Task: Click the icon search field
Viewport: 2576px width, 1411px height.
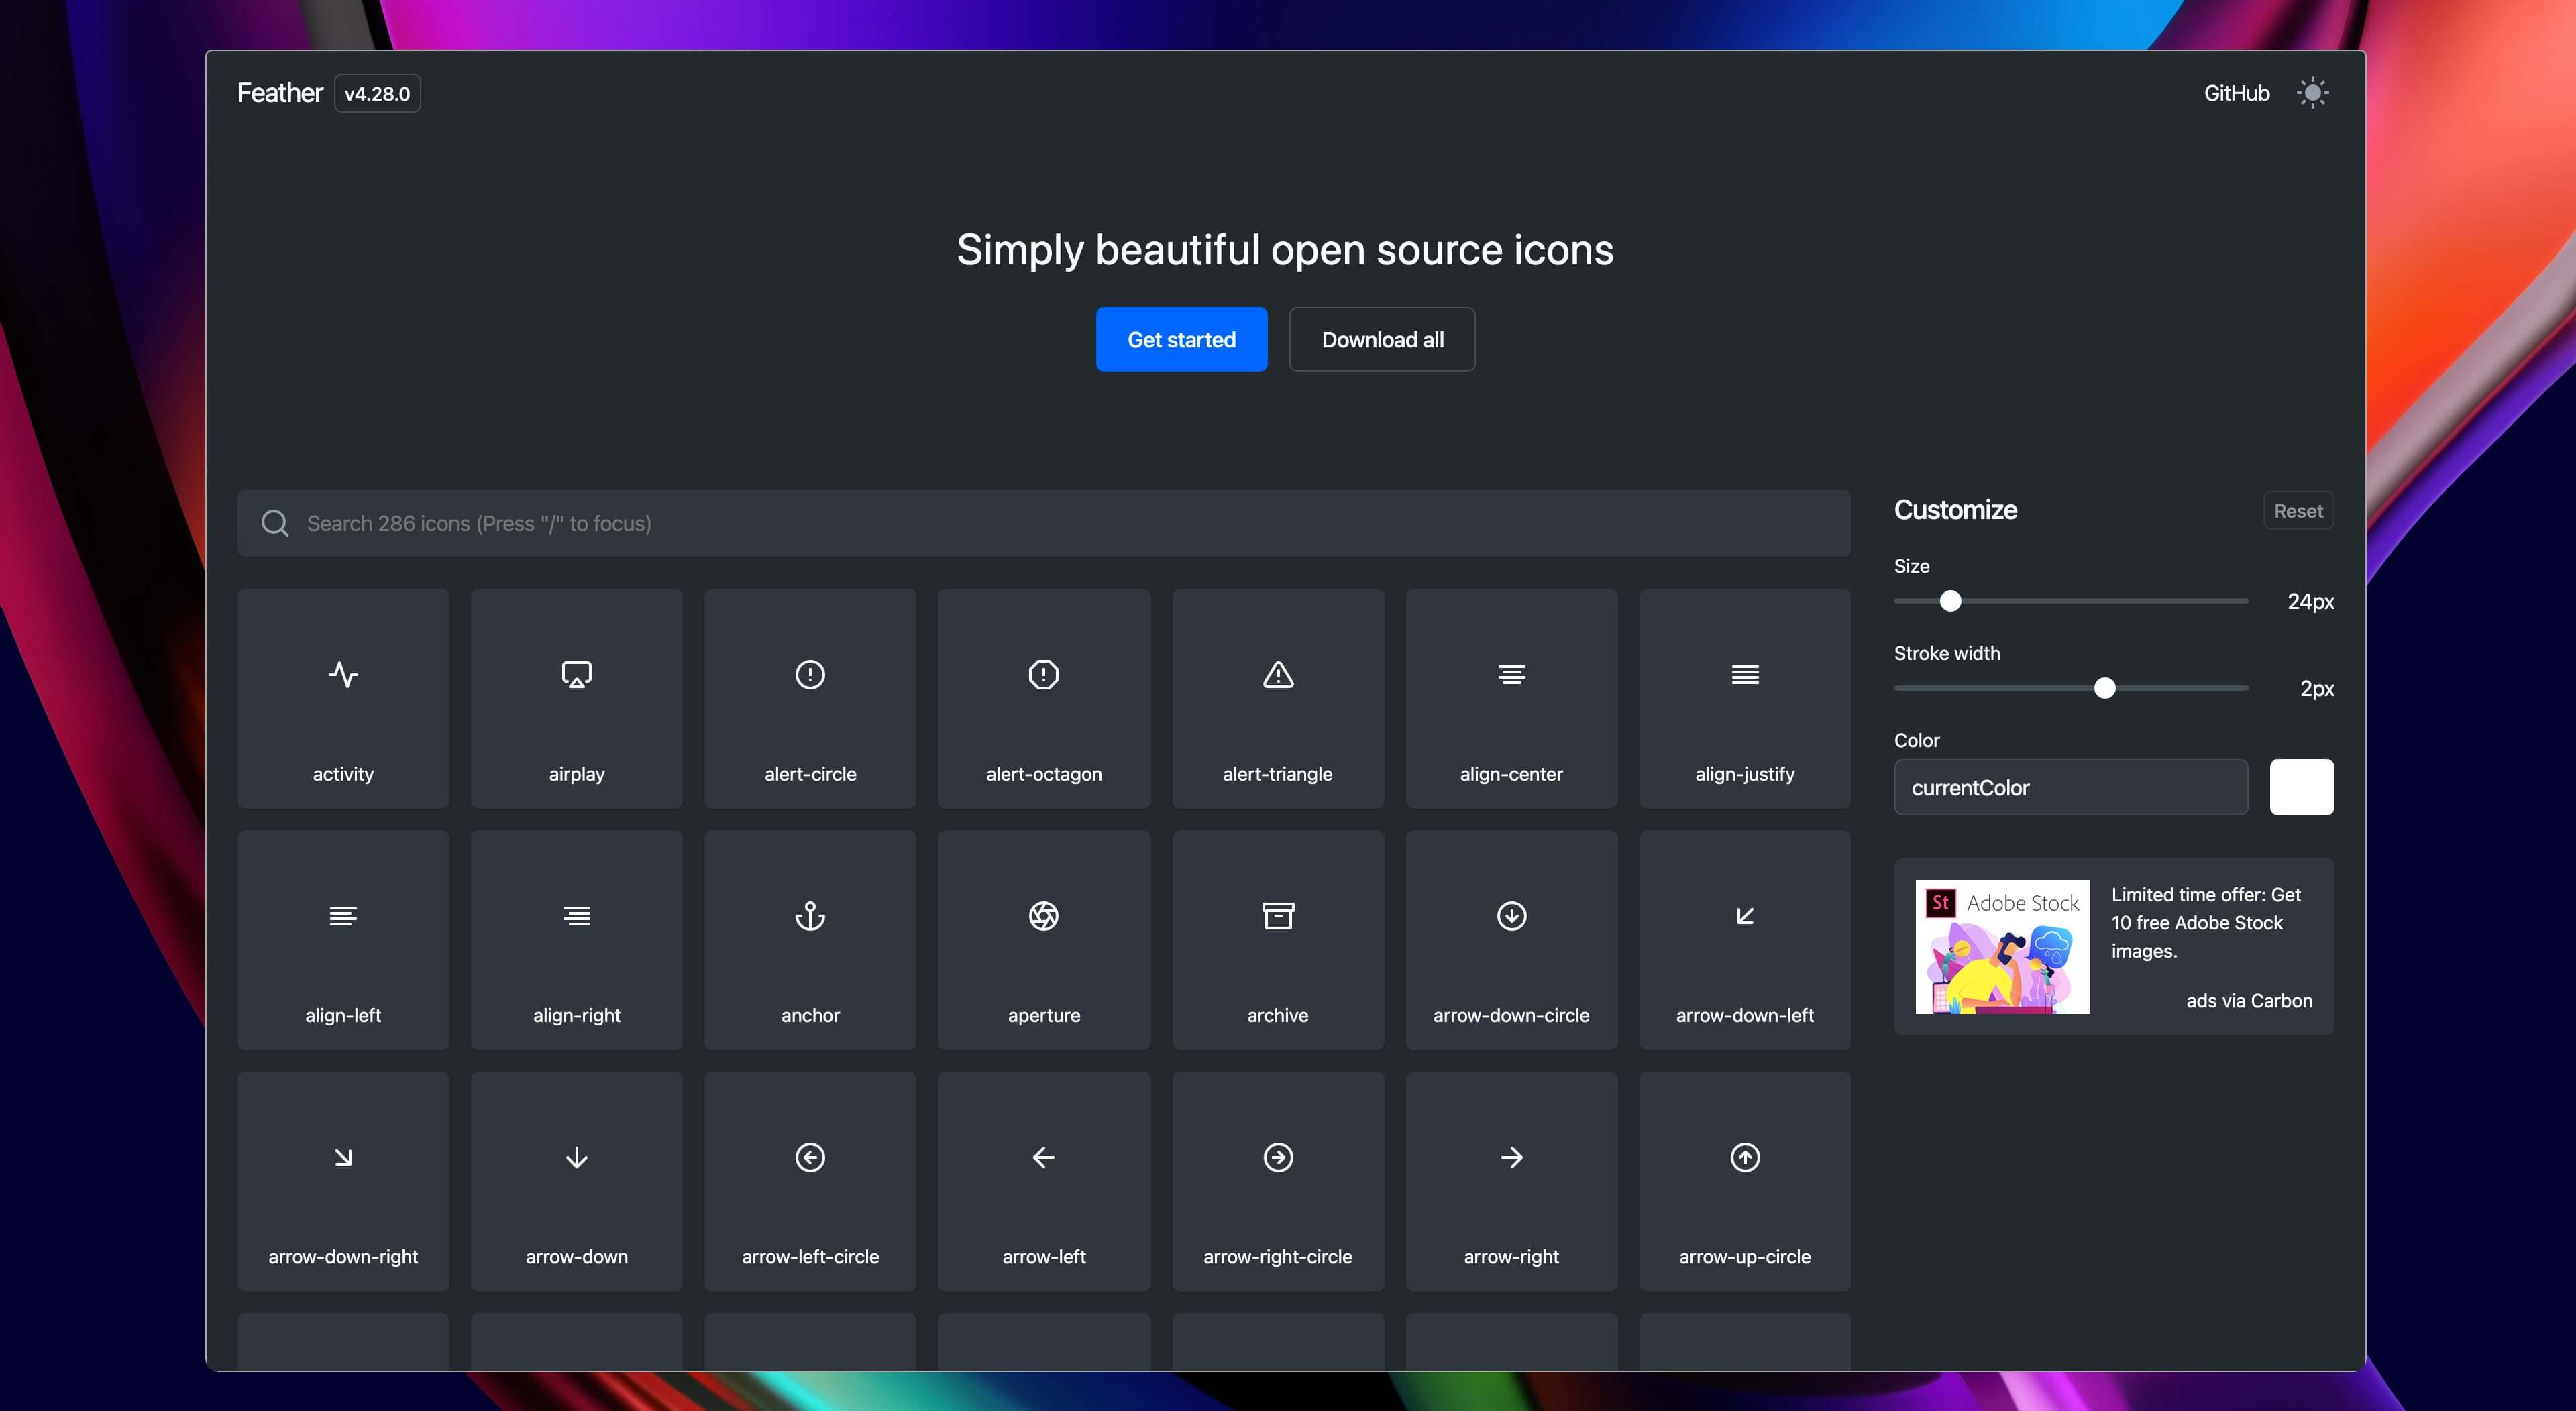Action: pyautogui.click(x=1043, y=523)
